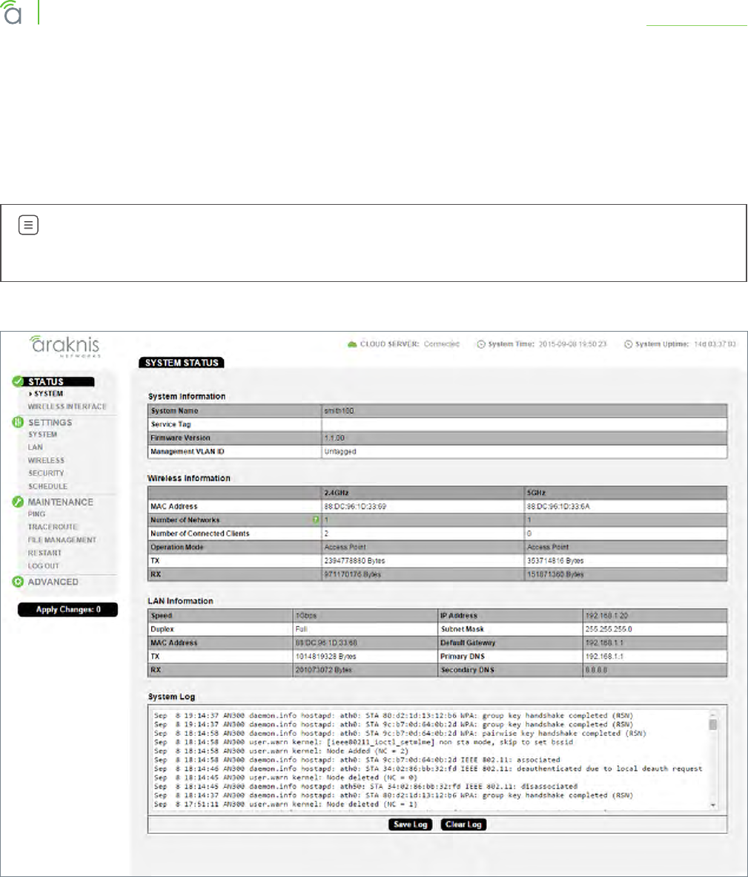The width and height of the screenshot is (748, 877).
Task: Open the Traceroute maintenance tool
Action: pyautogui.click(x=53, y=527)
